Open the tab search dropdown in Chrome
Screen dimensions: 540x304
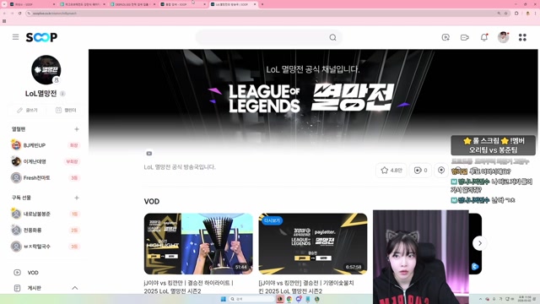4,4
